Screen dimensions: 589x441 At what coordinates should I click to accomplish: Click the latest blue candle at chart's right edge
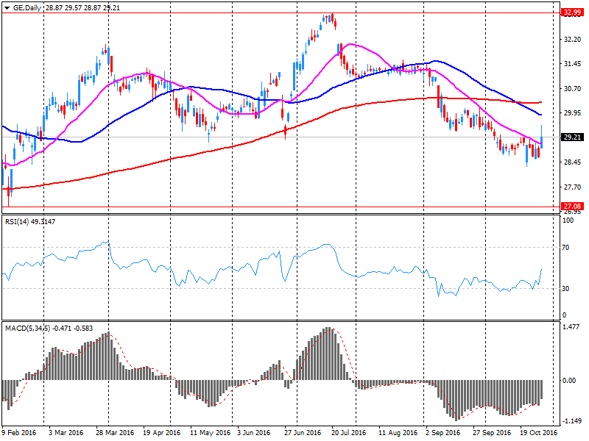coord(542,140)
